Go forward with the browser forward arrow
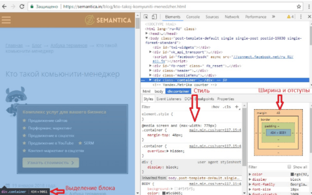This screenshot has width=312, height=195. (x=13, y=7)
